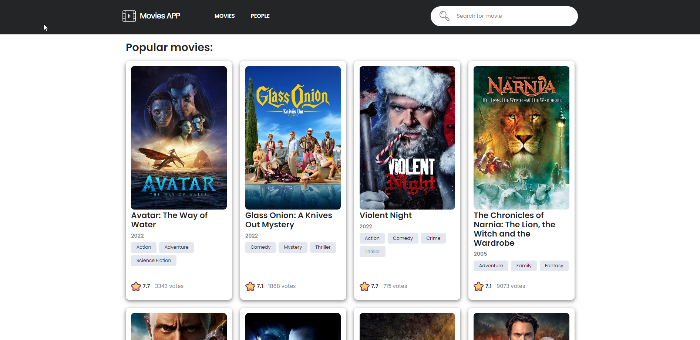The width and height of the screenshot is (700, 340).
Task: Click the star icon on Narnia card
Action: point(478,286)
